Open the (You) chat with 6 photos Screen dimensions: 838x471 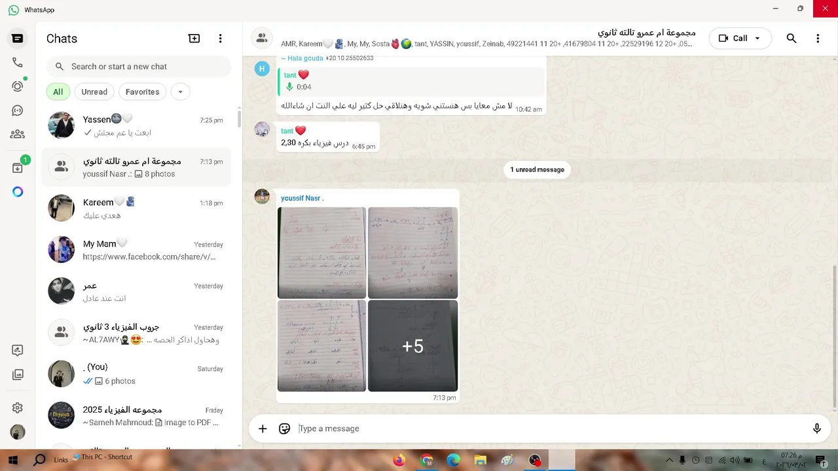(x=136, y=374)
